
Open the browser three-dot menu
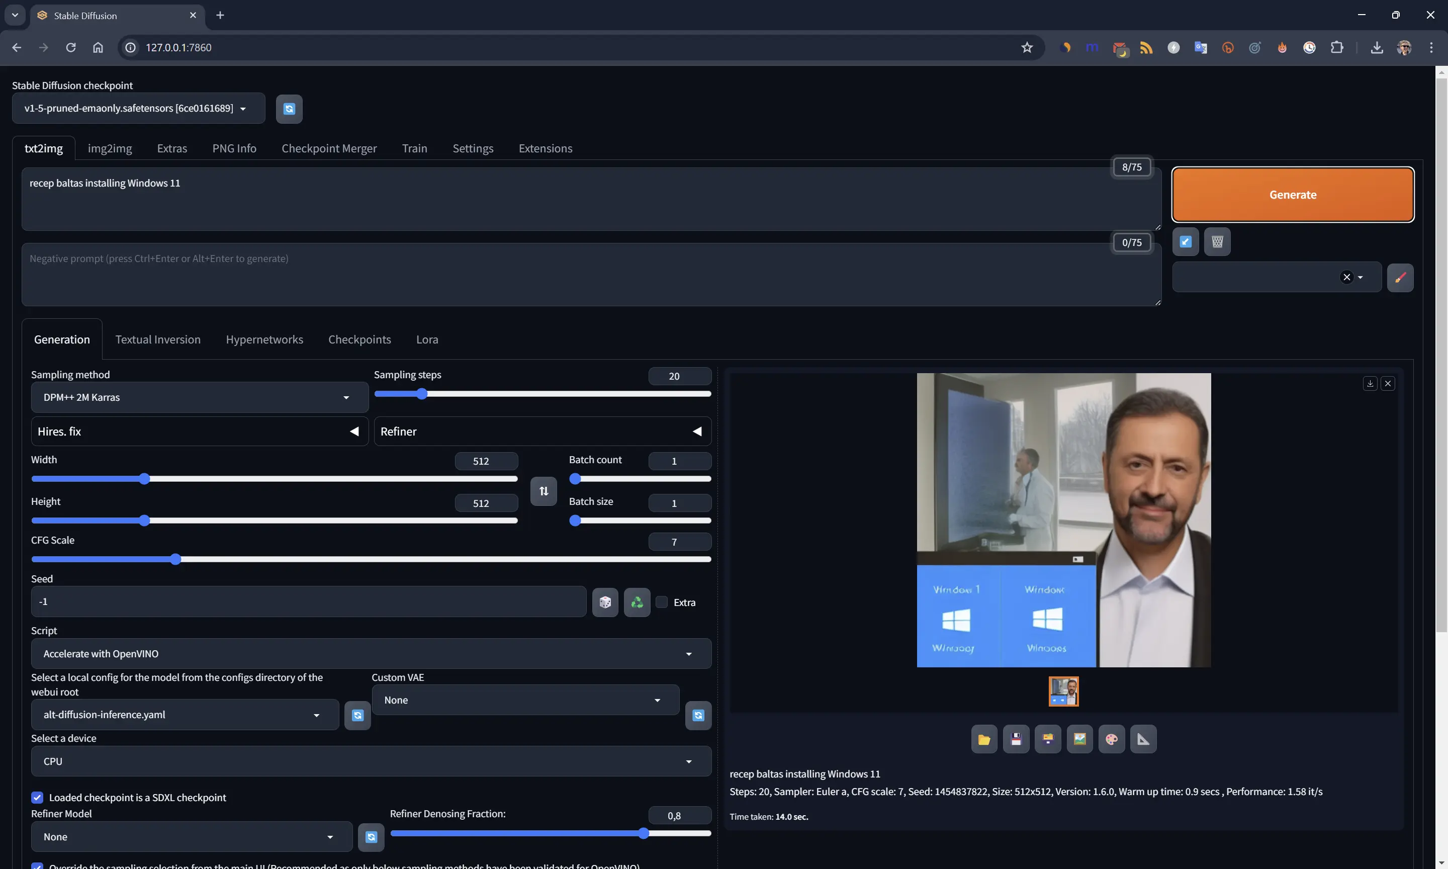[1431, 47]
